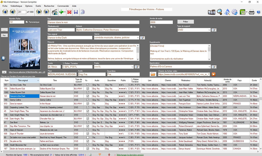Toggle Vu checkbox in De battre mon coeur row
The width and height of the screenshot is (262, 156).
coord(88,138)
